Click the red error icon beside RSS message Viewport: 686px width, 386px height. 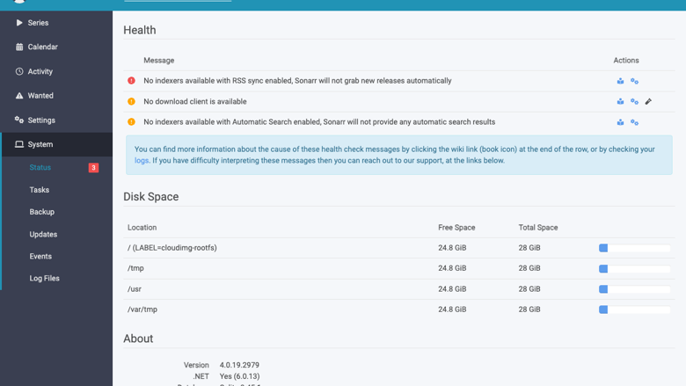point(131,80)
